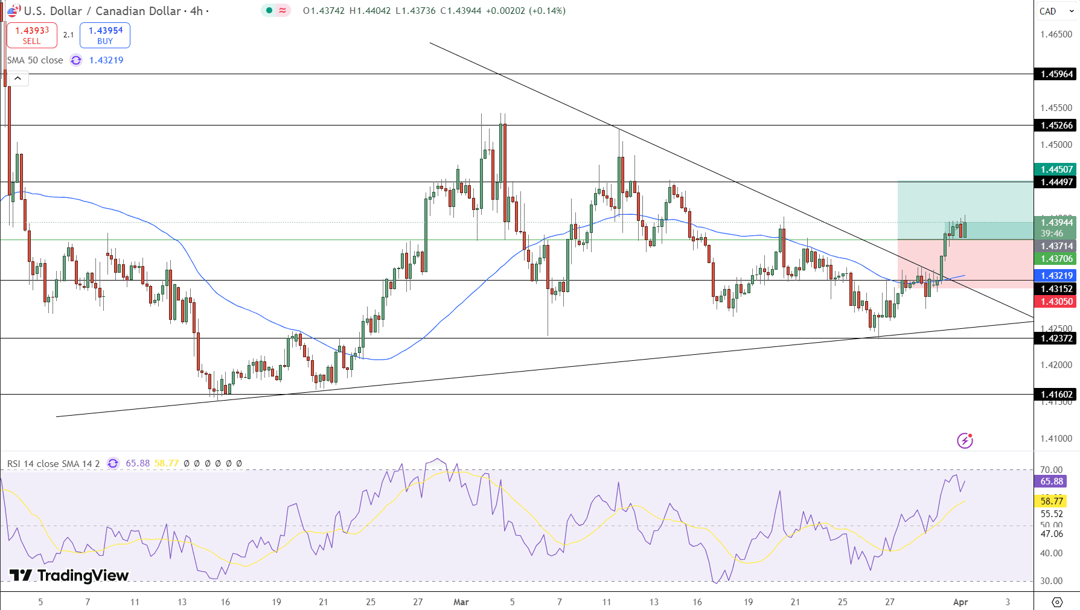Image resolution: width=1080 pixels, height=610 pixels.
Task: Click the yellow 58.77 axis label
Action: point(1051,501)
